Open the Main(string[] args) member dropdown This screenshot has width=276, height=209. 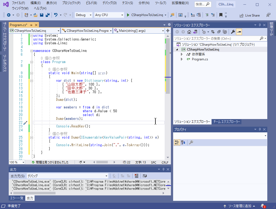pyautogui.click(x=139, y=31)
